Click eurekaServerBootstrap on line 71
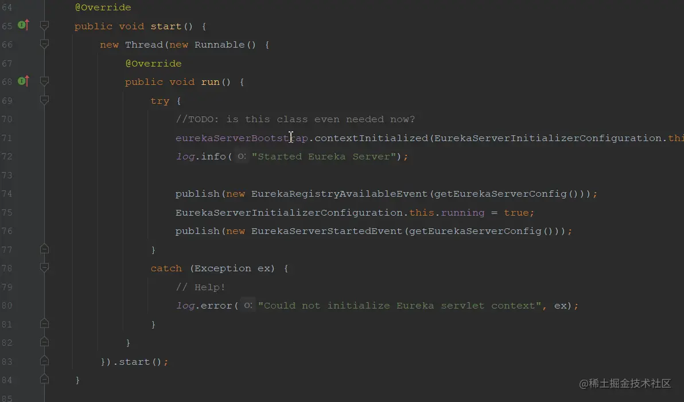The image size is (684, 402). coord(242,138)
